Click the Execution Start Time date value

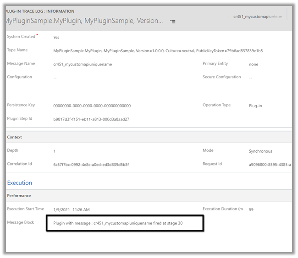72,209
